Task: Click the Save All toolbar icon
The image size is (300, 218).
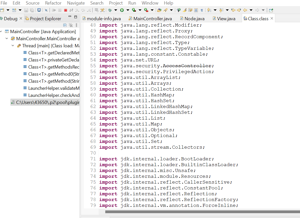Action: 31,10
